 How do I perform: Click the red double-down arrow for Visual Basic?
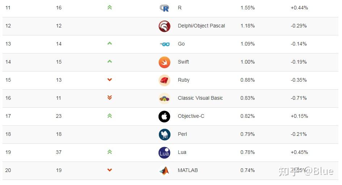pos(110,98)
